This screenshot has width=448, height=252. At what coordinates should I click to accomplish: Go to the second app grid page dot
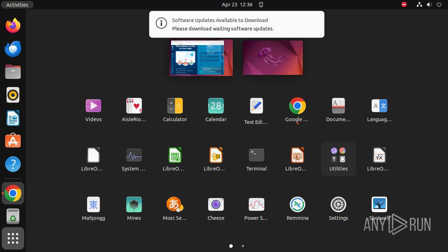click(x=243, y=246)
